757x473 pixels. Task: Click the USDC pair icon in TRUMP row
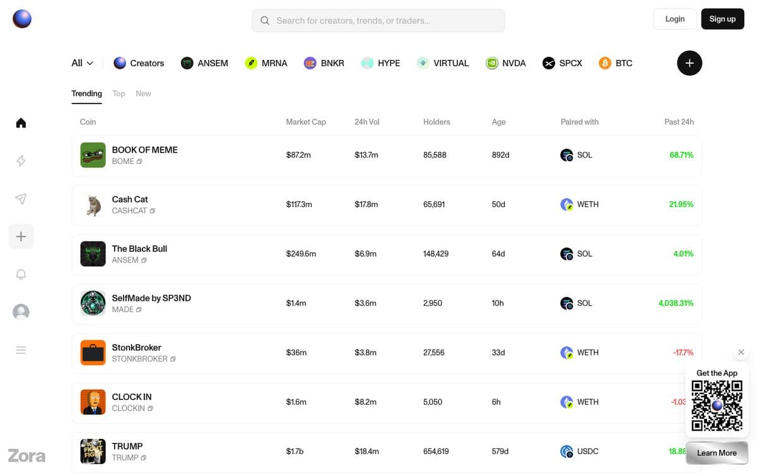566,452
